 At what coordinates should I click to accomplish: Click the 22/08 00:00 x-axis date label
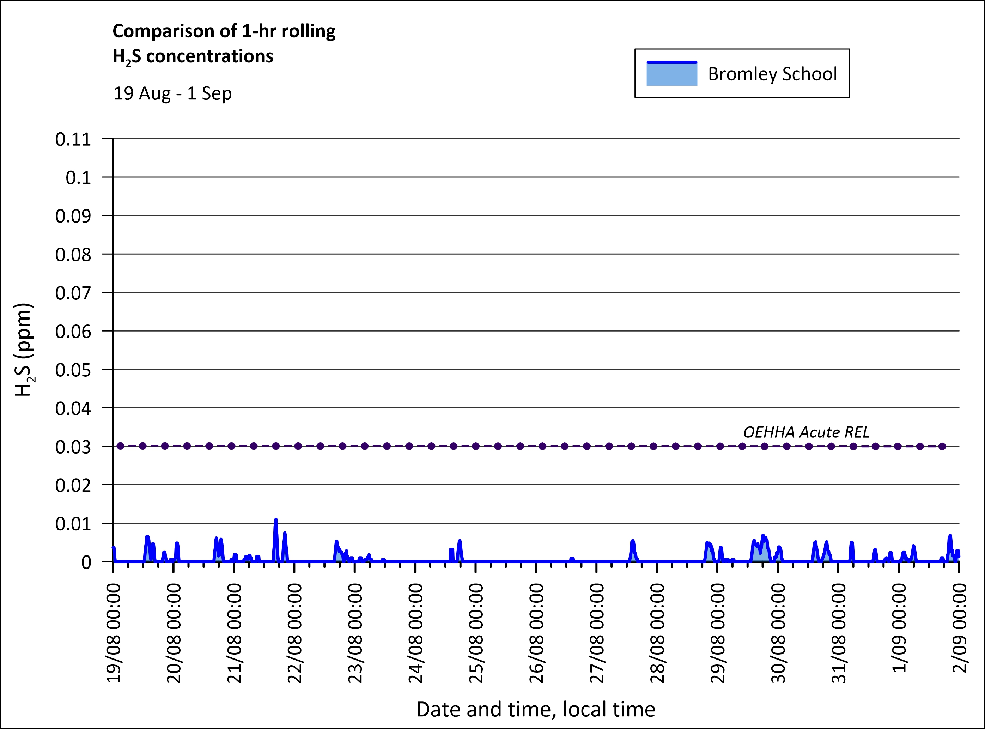pyautogui.click(x=294, y=633)
